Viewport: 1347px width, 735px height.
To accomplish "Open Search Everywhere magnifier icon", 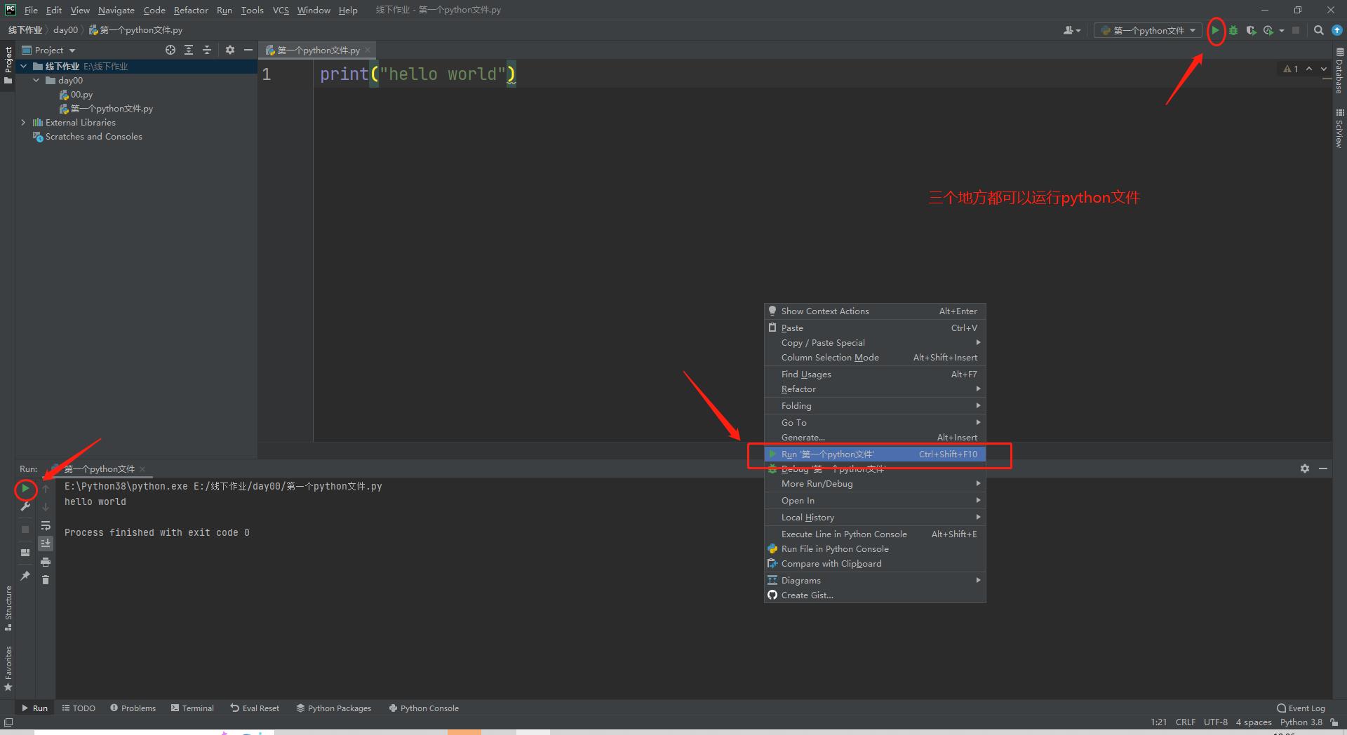I will coord(1318,30).
